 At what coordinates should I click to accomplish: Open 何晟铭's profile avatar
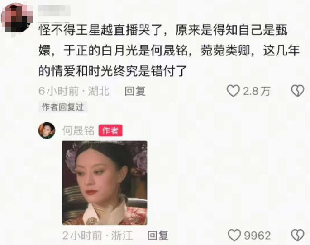(x=47, y=130)
